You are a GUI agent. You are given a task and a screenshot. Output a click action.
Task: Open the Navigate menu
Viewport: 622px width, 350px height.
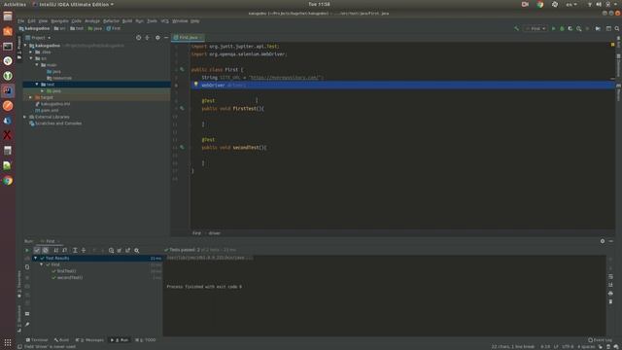click(x=59, y=21)
